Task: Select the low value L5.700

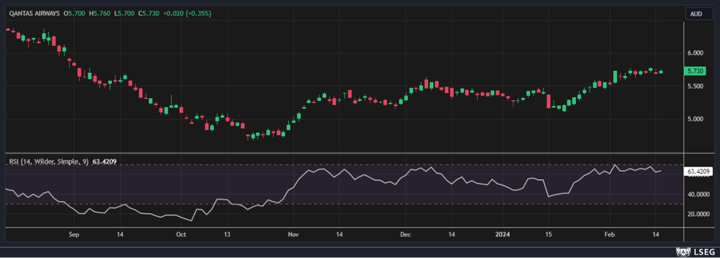Action: point(123,13)
